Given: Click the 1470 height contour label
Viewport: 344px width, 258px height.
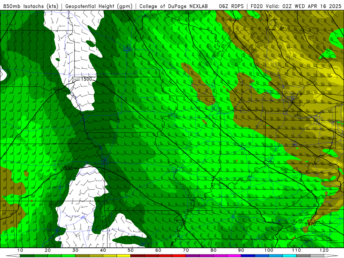Looking at the screenshot, I should (310, 224).
